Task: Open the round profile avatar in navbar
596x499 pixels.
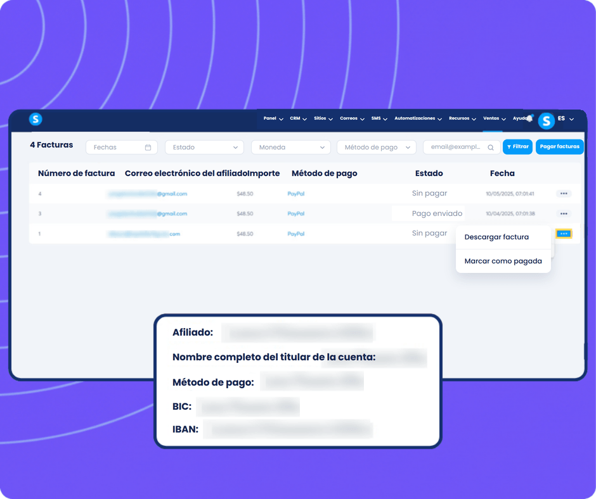Action: 546,121
